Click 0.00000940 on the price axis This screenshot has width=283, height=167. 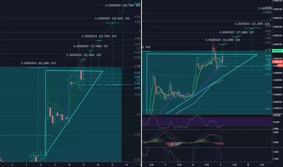278,73
